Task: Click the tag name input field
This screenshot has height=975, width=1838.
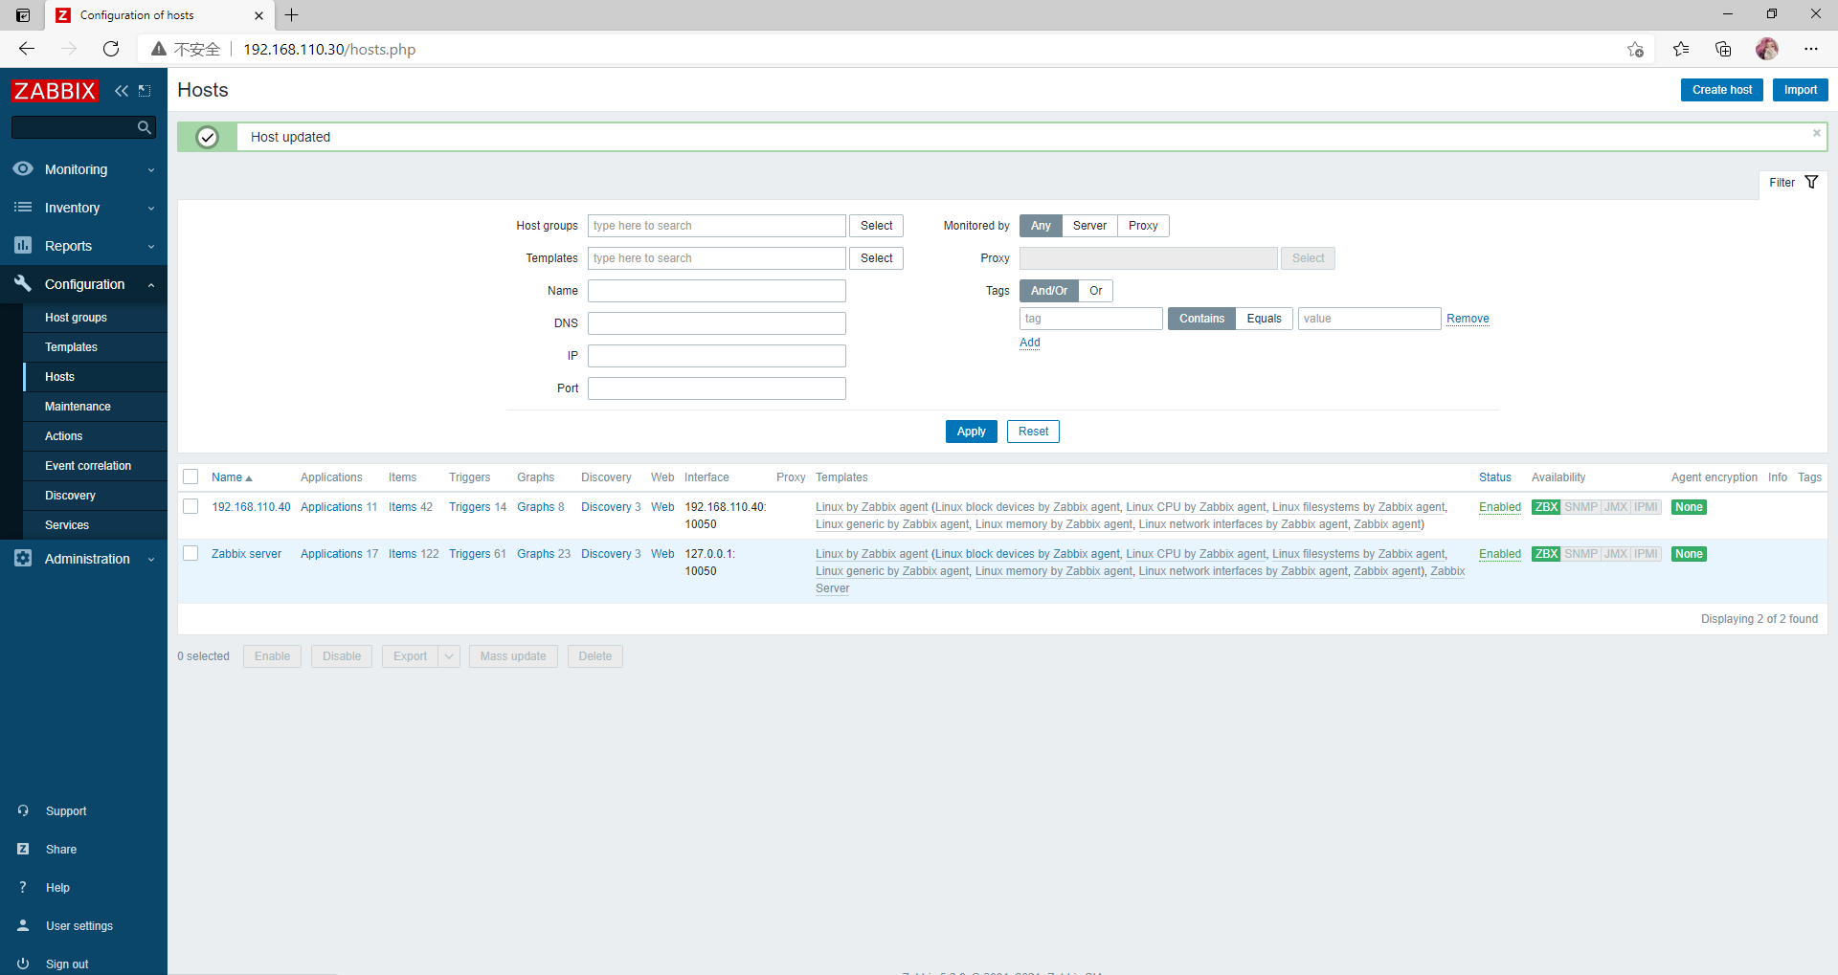Action: coord(1090,319)
